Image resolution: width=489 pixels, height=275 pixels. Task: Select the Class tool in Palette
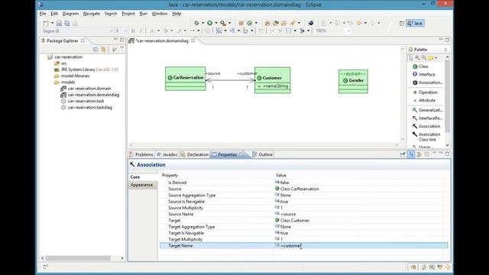tap(420, 66)
